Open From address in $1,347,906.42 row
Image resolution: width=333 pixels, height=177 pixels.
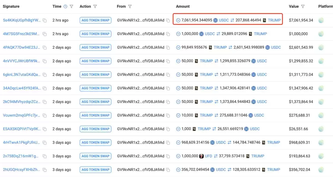click(x=141, y=88)
